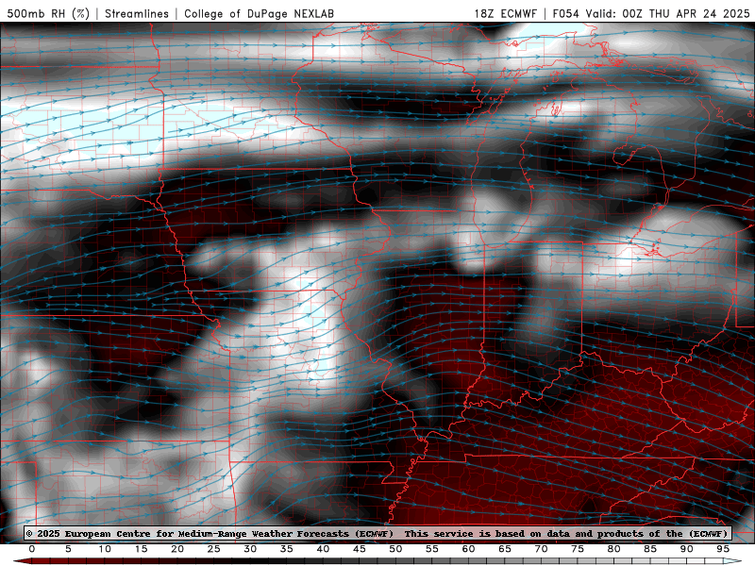Select the '45' value on color scale
The image size is (755, 566).
click(x=360, y=549)
